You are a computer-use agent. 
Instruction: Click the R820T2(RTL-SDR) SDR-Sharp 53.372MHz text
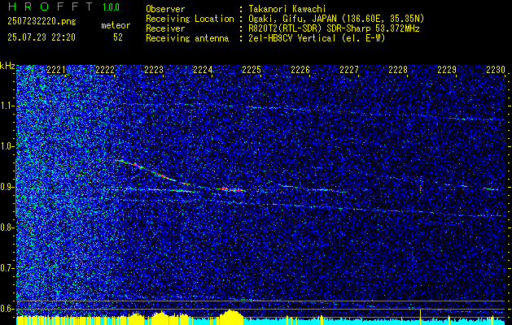(x=334, y=28)
